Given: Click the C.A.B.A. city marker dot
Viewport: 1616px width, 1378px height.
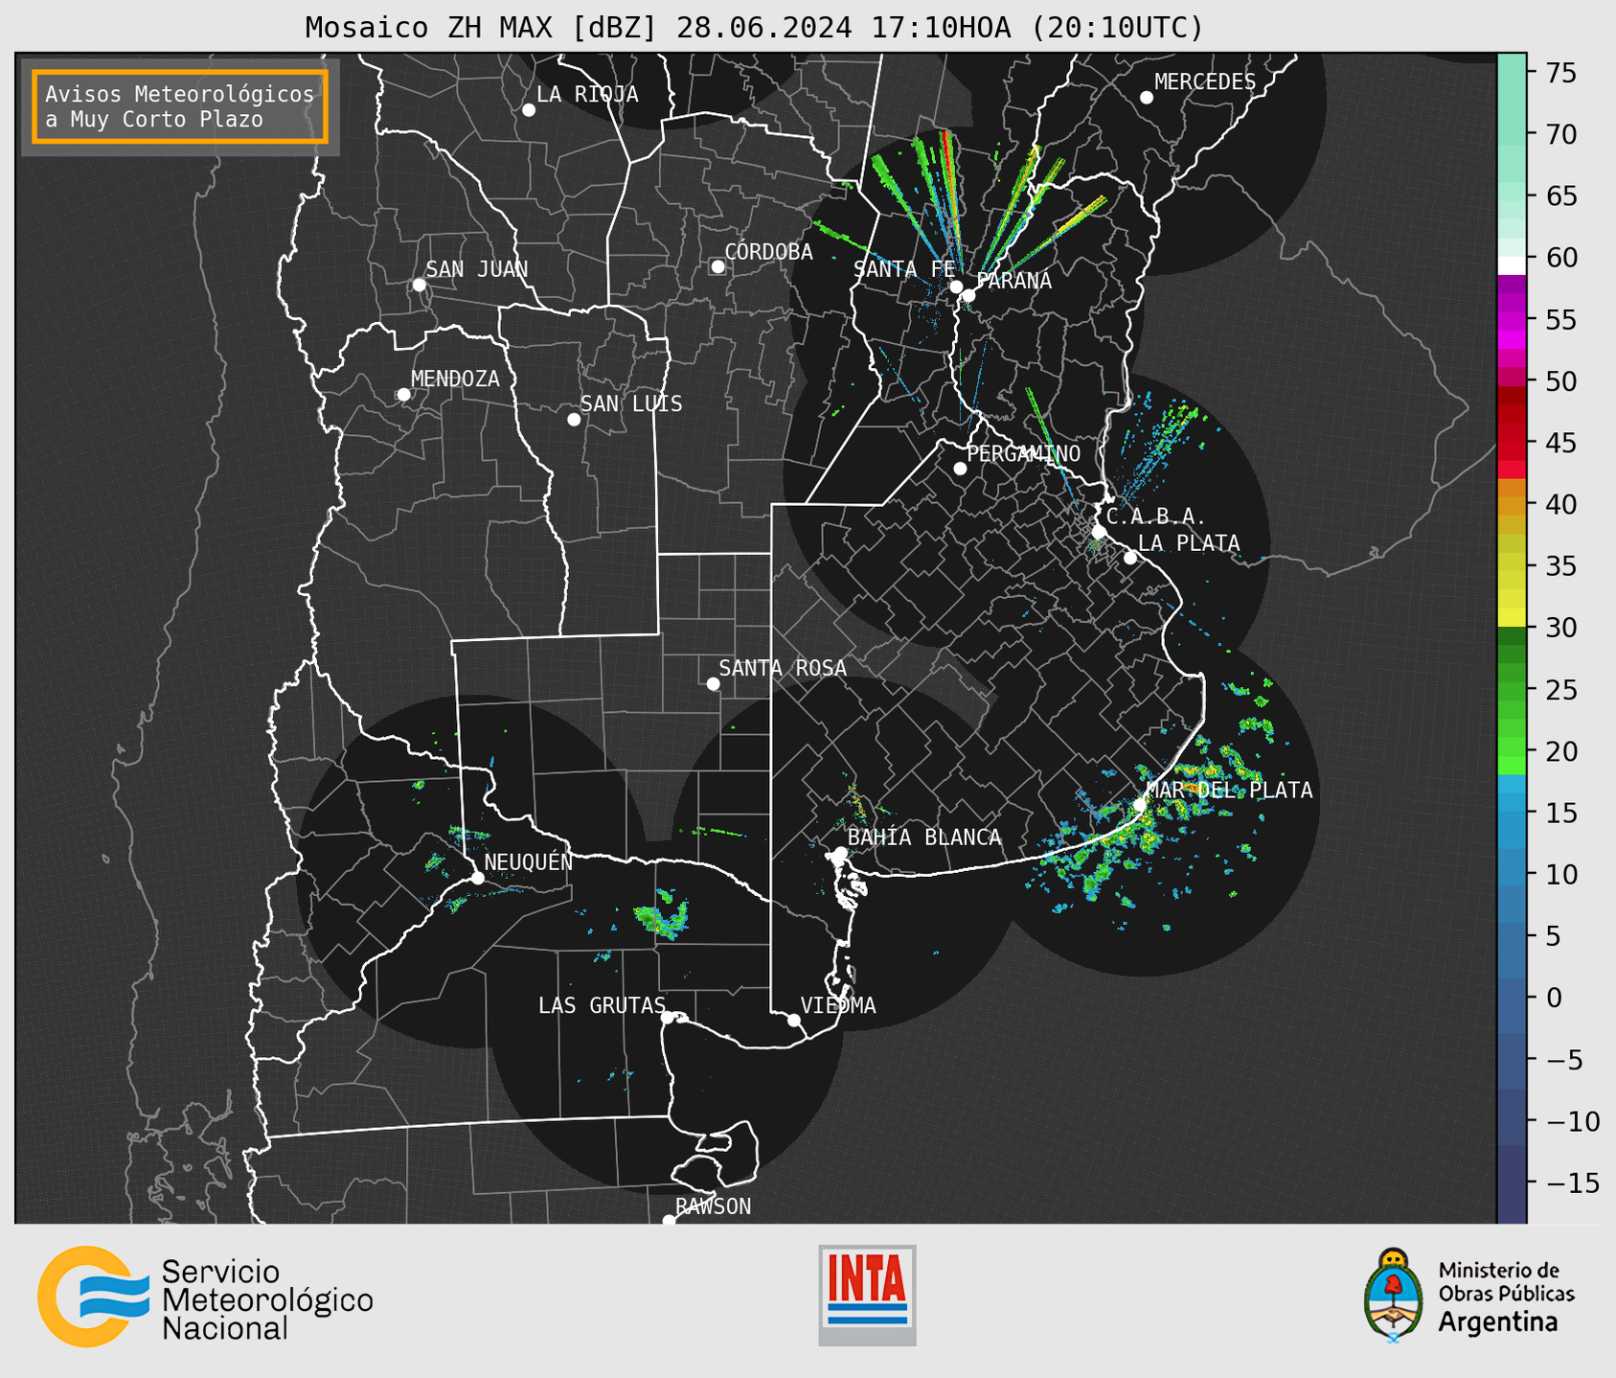Looking at the screenshot, I should click(1100, 532).
